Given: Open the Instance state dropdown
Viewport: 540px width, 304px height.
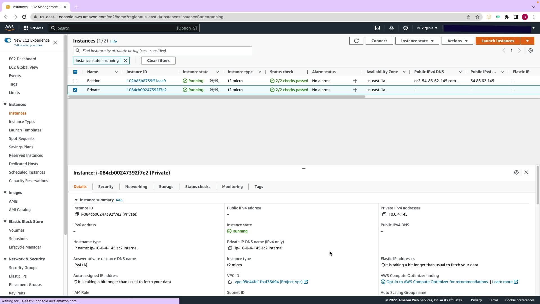Looking at the screenshot, I should pyautogui.click(x=417, y=41).
